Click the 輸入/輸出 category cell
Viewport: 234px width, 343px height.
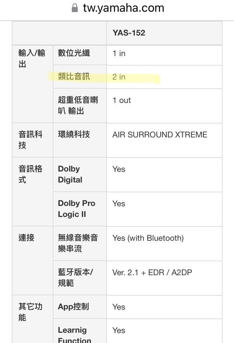click(x=32, y=59)
